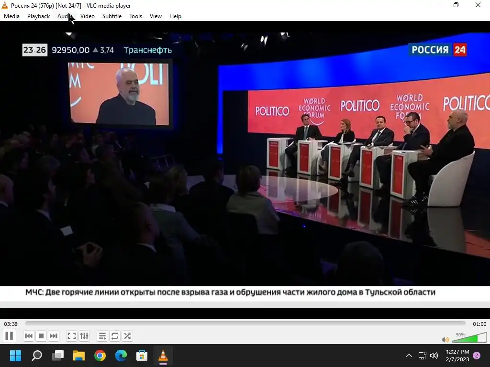This screenshot has height=367, width=490.
Task: Open notification center badge
Action: pos(477,356)
